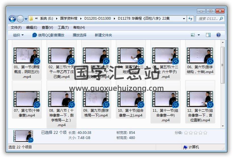Select the 08、第八节 video thumbnail
The width and height of the screenshot is (233, 158).
[x=61, y=99]
